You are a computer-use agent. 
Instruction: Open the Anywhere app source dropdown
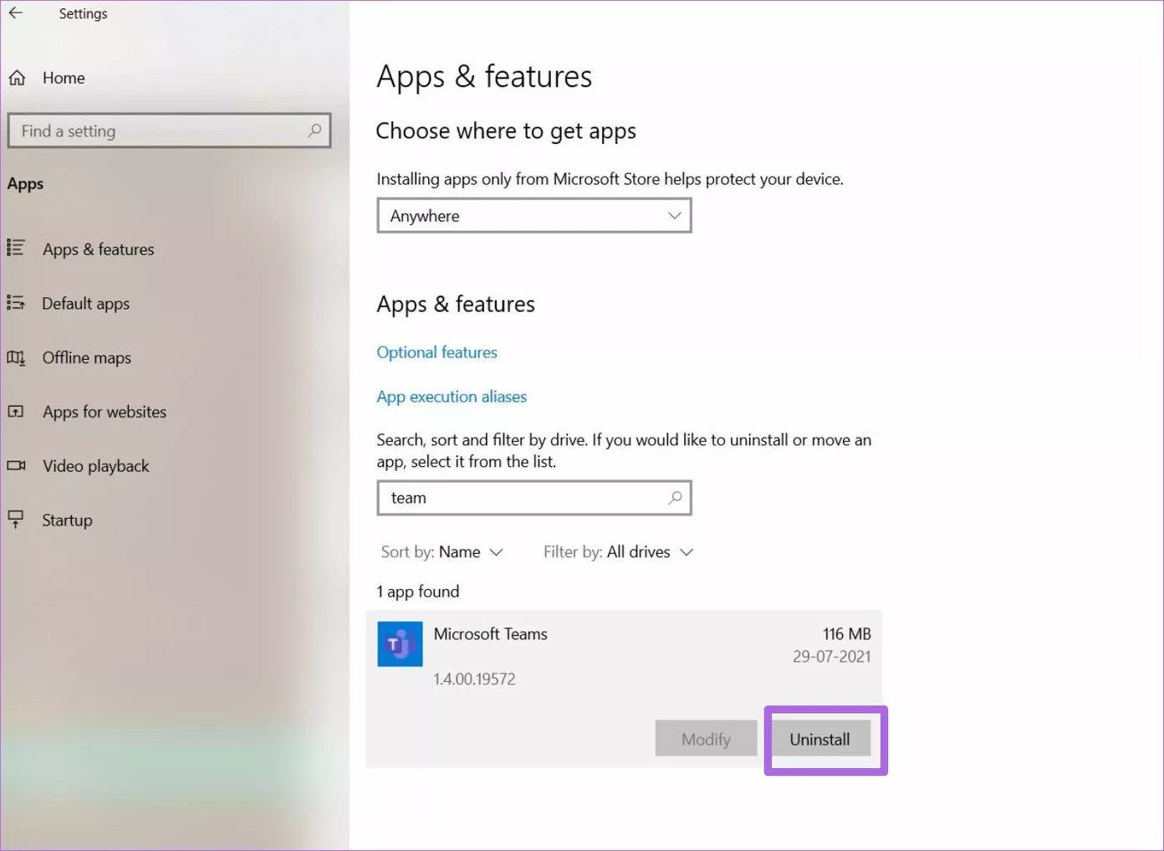534,216
